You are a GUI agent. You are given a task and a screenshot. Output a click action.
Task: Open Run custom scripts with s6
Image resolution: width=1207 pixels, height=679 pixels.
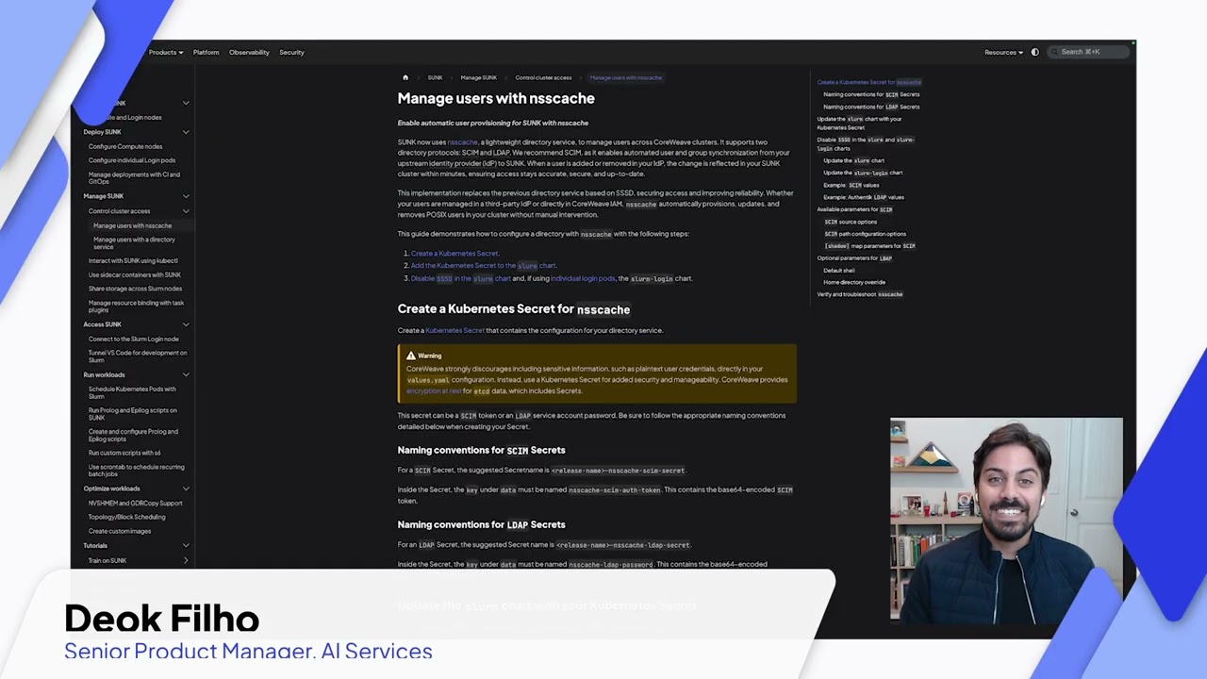coord(124,453)
